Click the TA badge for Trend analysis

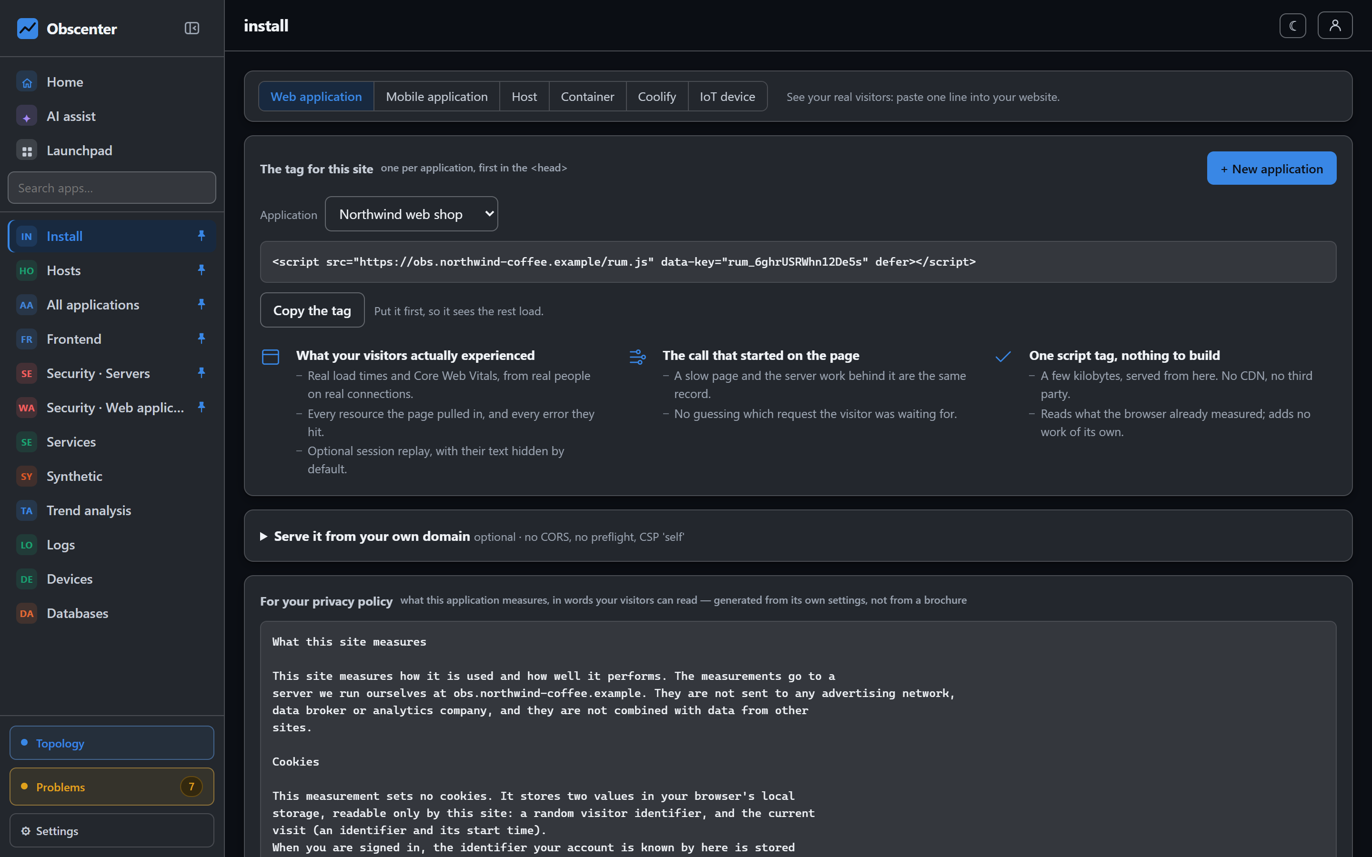click(27, 511)
